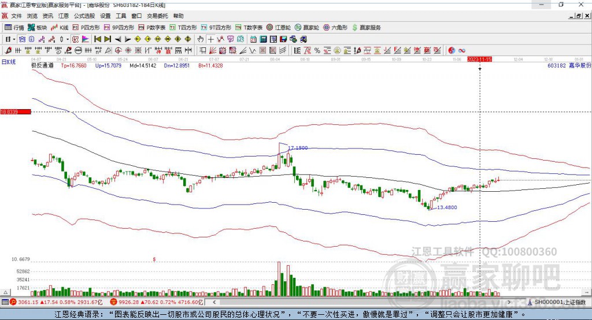
Task: Open the P四方形 tool
Action: click(86, 28)
